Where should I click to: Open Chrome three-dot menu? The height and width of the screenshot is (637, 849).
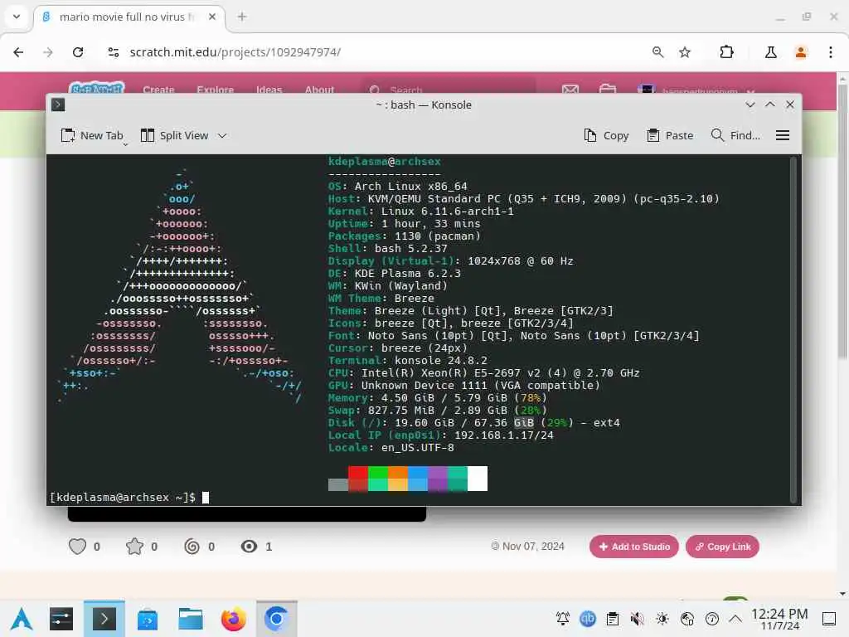click(831, 52)
